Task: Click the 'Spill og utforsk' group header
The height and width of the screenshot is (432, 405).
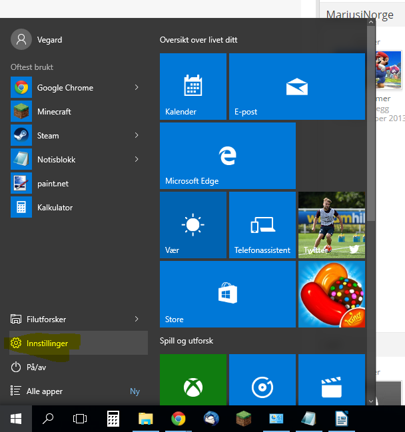Action: pyautogui.click(x=187, y=341)
